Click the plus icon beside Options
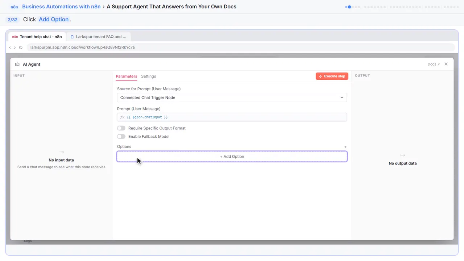The image size is (464, 261). point(345,147)
